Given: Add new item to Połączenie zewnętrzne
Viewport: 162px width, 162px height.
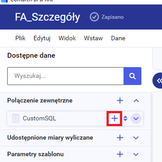Looking at the screenshot, I should (x=120, y=101).
